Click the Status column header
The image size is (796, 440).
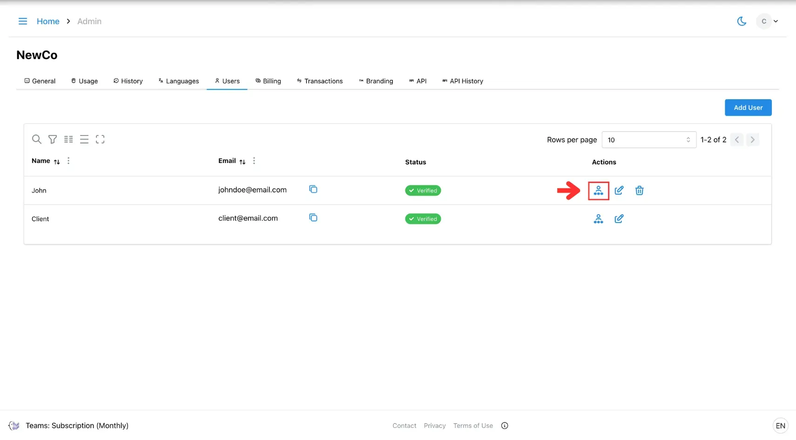(x=416, y=162)
